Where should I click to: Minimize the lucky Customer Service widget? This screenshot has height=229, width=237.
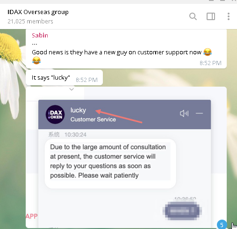(x=199, y=113)
